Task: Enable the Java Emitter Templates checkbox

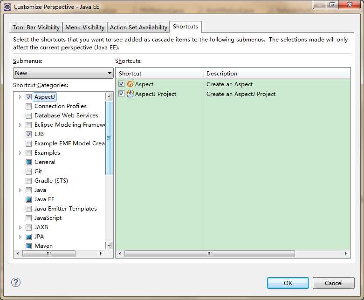Action: tap(28, 209)
